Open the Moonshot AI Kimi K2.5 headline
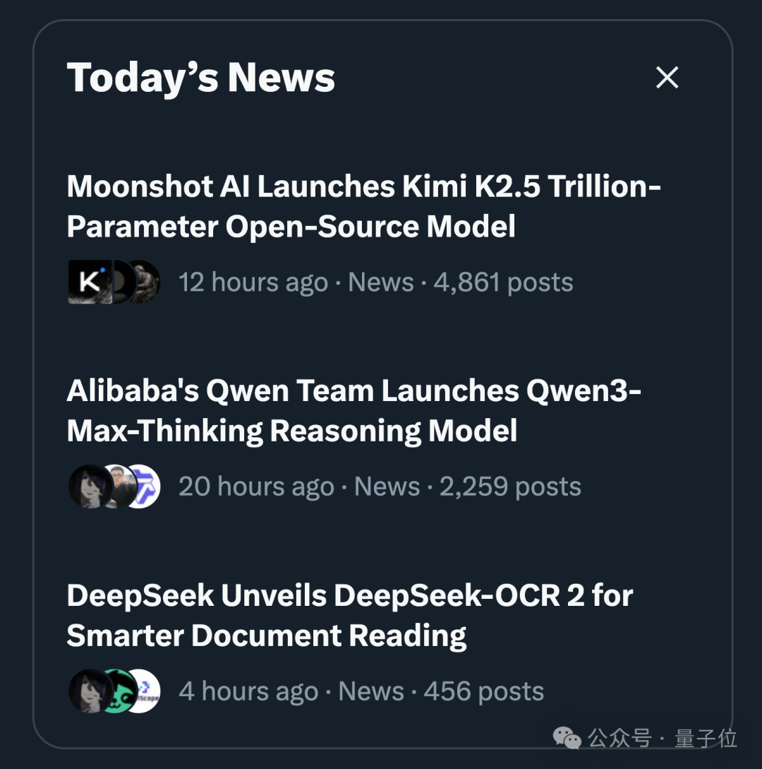Screen dimensions: 762x769 [x=363, y=206]
